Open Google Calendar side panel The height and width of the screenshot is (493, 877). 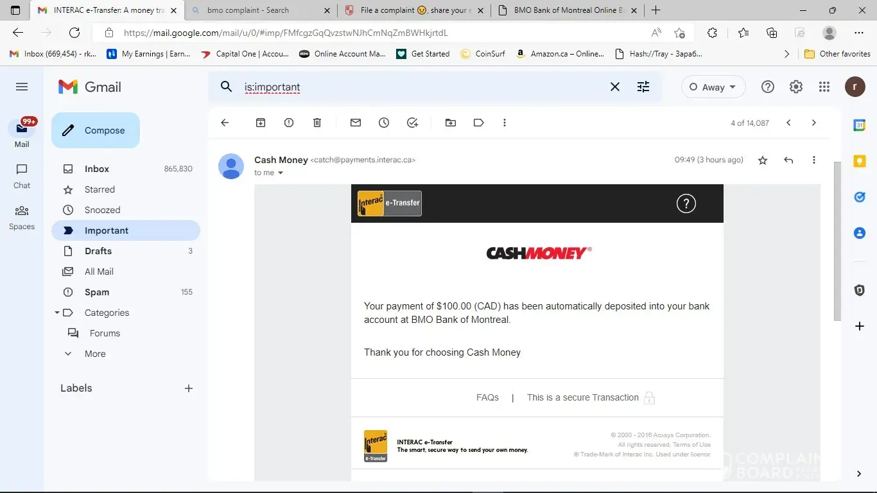coord(860,125)
